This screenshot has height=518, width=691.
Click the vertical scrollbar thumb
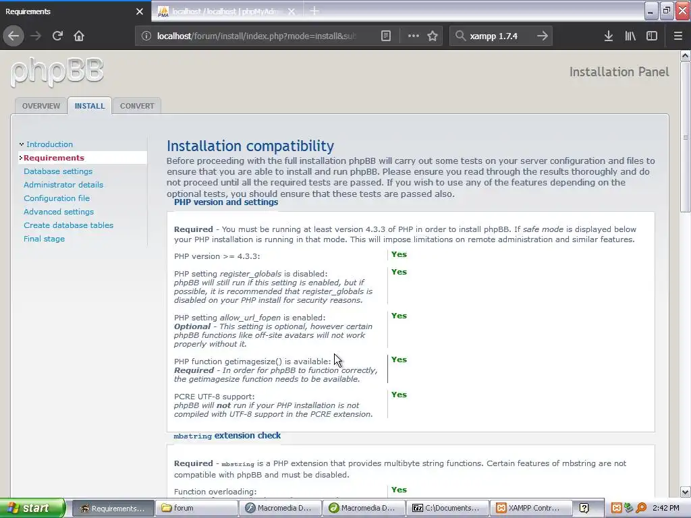pyautogui.click(x=686, y=137)
